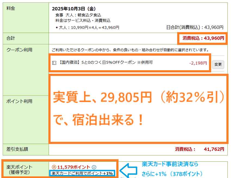Select the クーポン利用 row label
Viewport: 231px width, 178px height.
pos(19,50)
